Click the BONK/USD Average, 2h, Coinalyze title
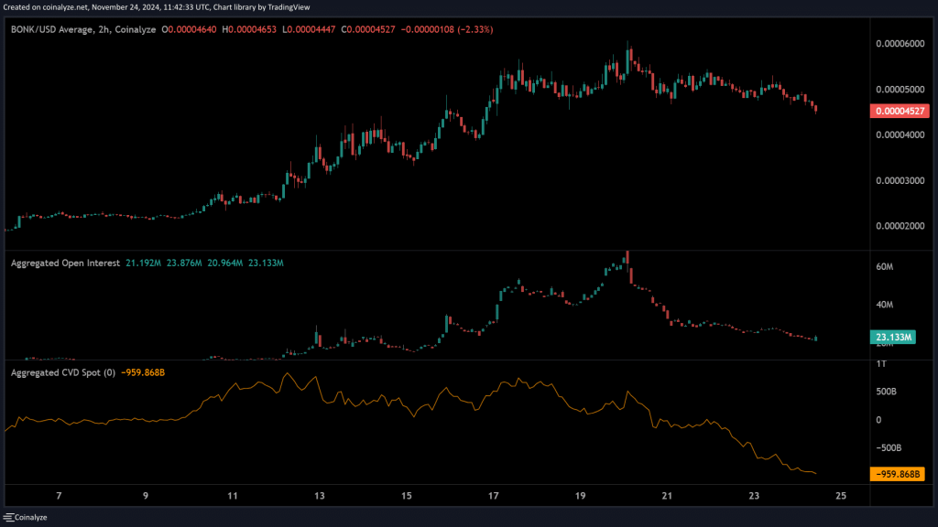This screenshot has width=938, height=527. point(83,29)
